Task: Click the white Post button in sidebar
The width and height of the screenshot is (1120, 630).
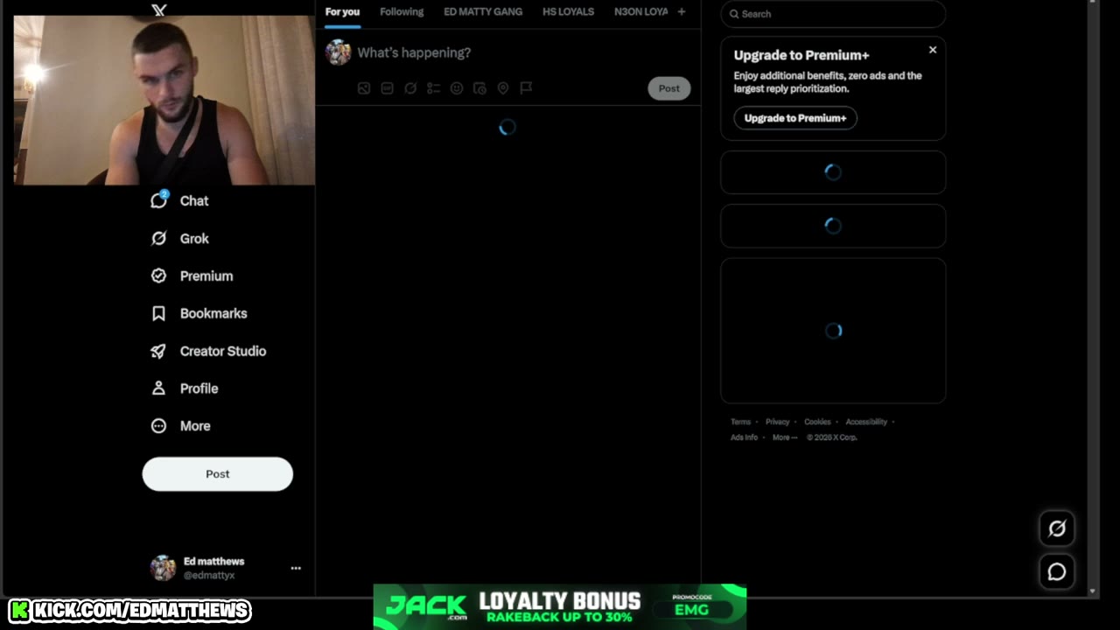Action: click(218, 473)
